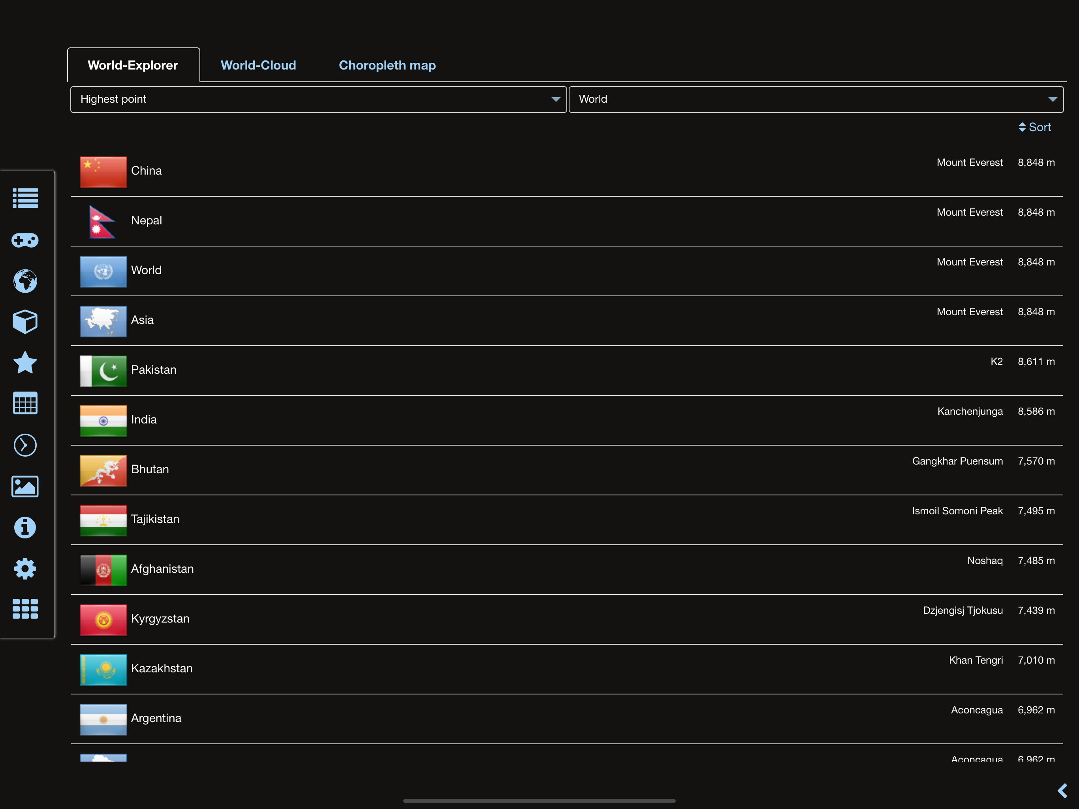Screen dimensions: 1079x809
Task: Switch to World-Explorer tab
Action: (133, 65)
